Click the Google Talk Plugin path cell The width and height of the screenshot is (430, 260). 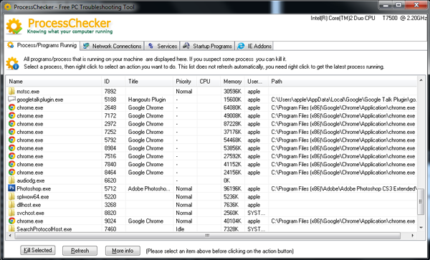(344, 100)
